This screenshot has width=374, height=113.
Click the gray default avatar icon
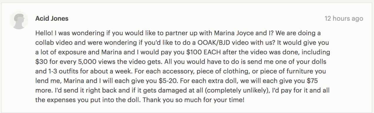click(x=19, y=21)
